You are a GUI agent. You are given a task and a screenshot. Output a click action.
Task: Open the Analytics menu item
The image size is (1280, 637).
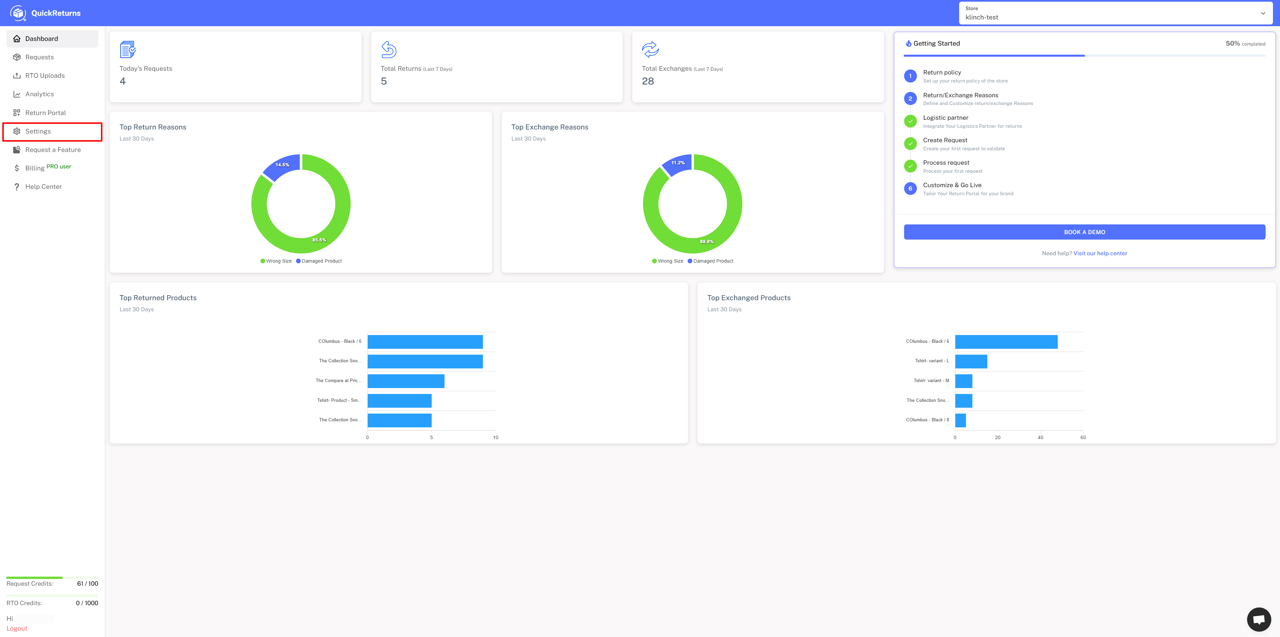click(x=52, y=94)
